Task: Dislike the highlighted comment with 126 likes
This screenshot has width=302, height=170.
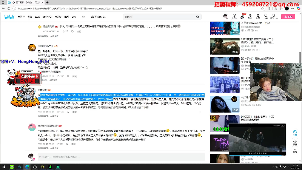Action: 68,112
